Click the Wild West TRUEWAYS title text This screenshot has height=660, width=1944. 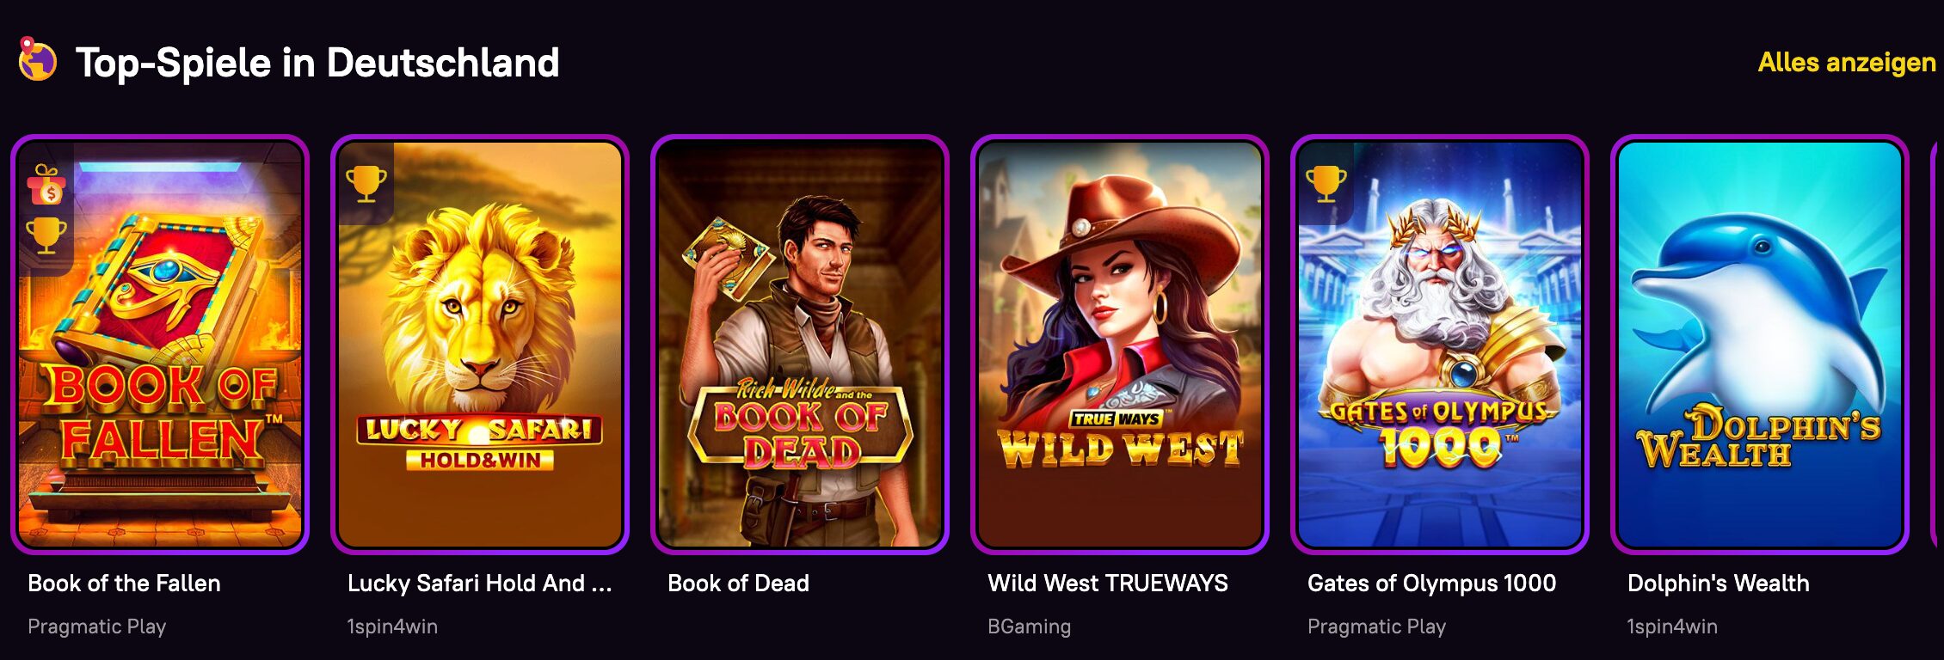point(1108,584)
